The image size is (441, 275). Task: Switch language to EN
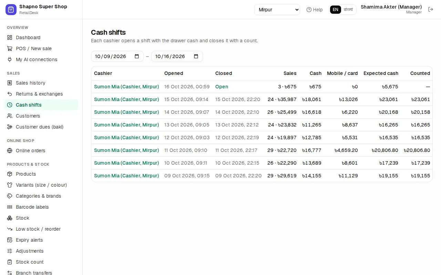[x=336, y=10]
